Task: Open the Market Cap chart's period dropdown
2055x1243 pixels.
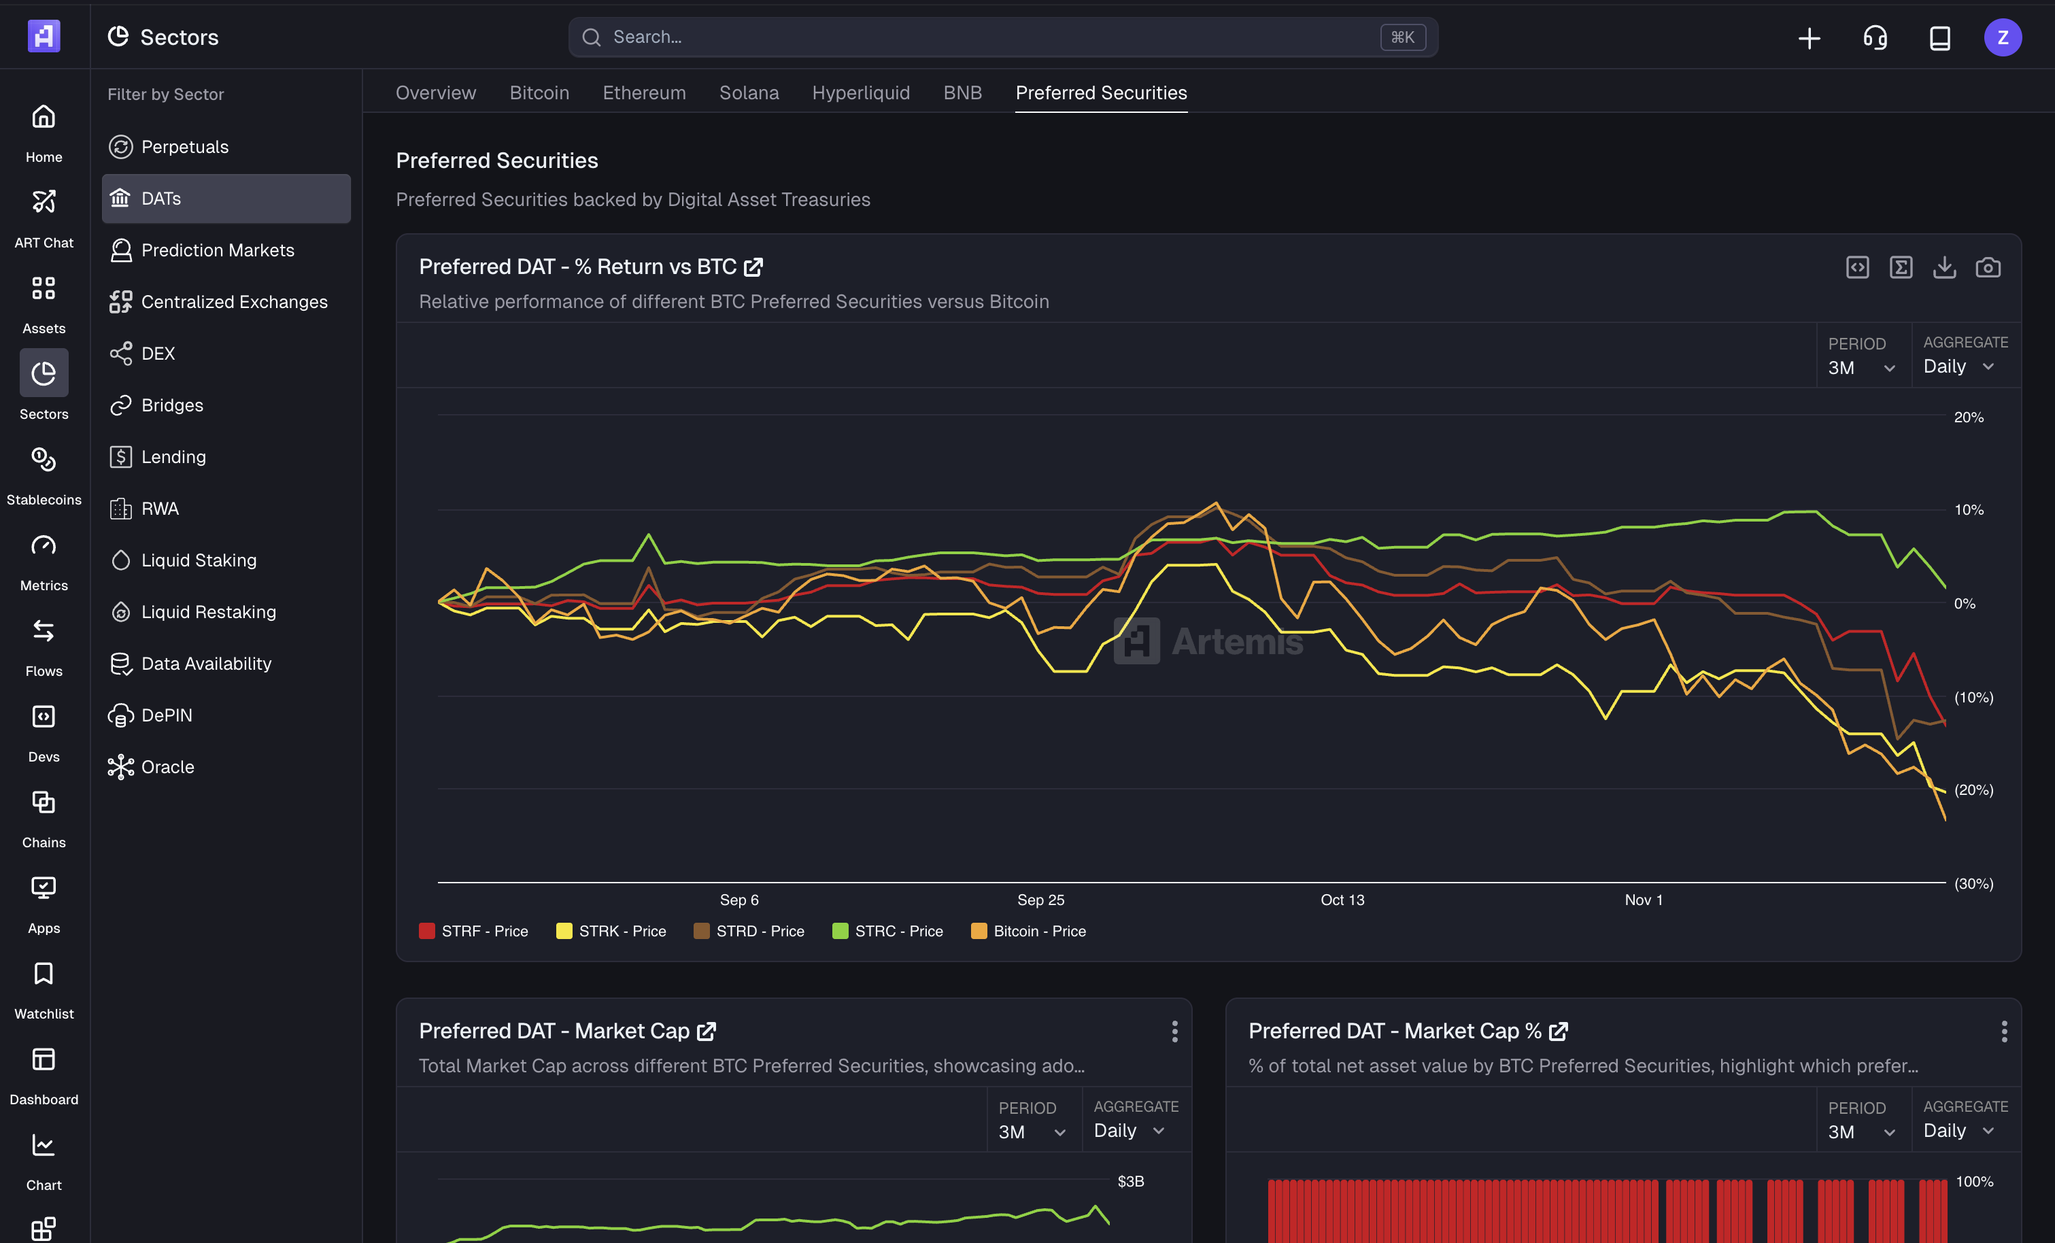Action: 1032,1131
